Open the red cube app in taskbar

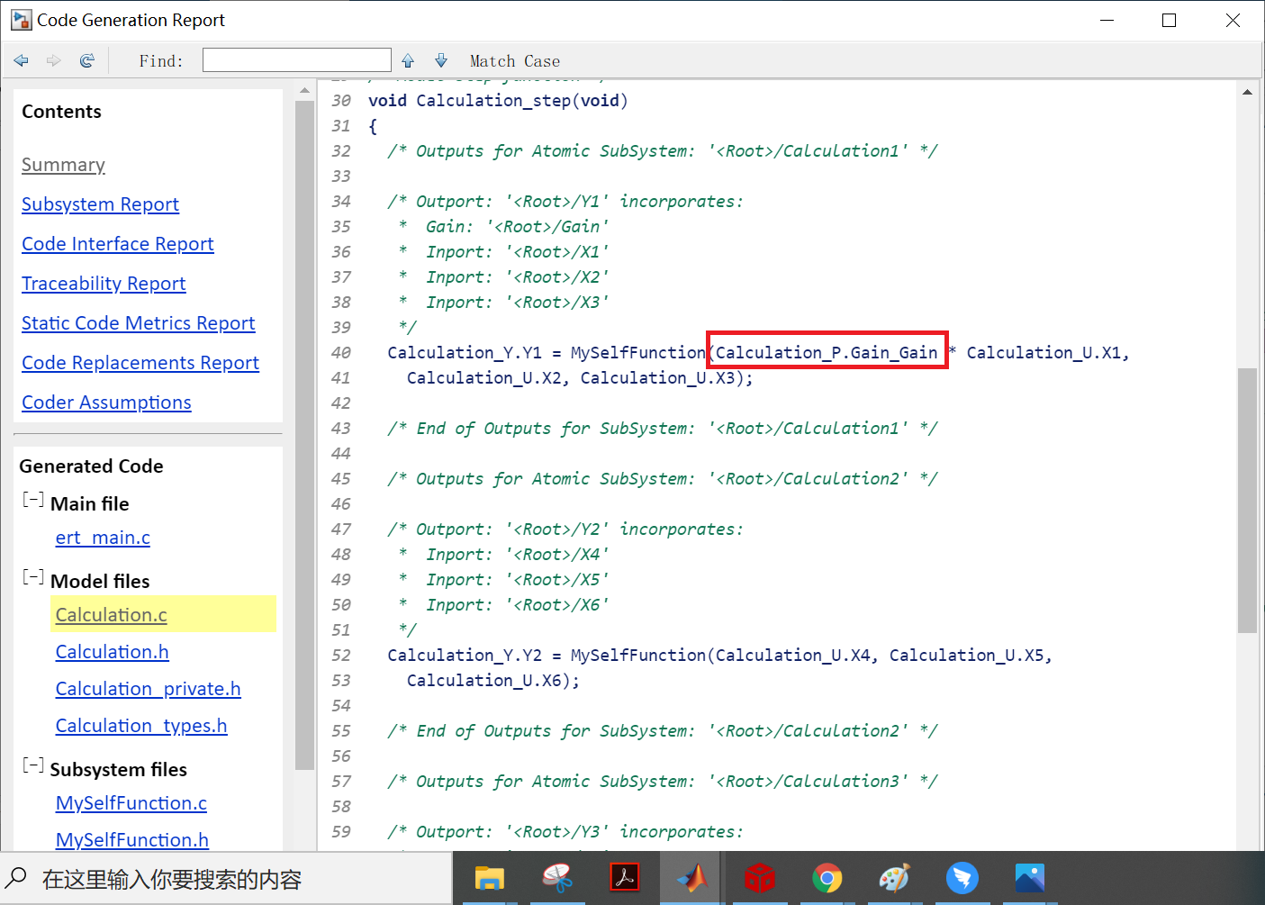(x=760, y=878)
